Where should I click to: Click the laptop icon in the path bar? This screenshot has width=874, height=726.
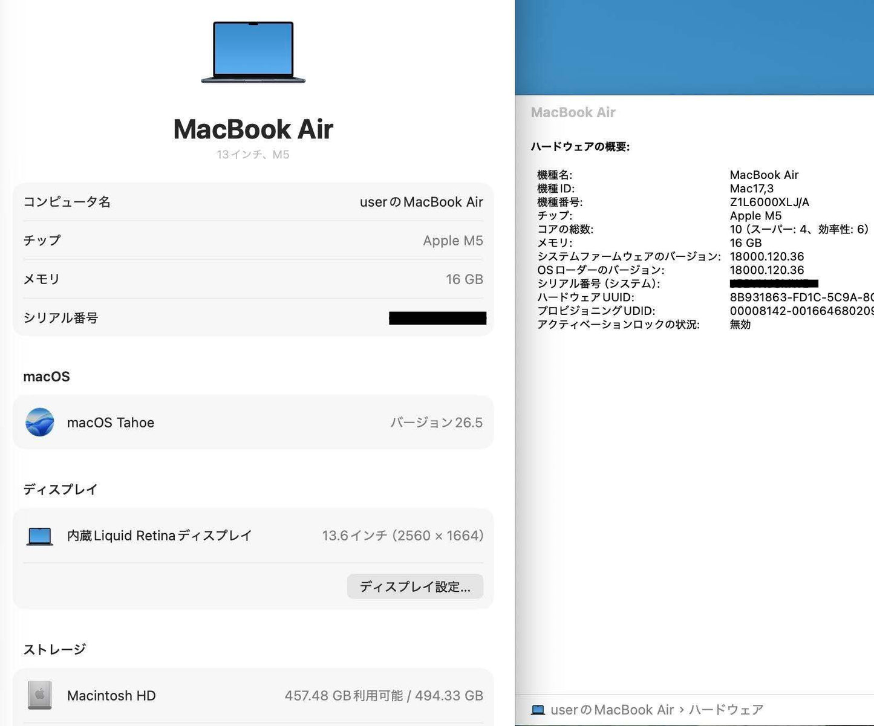click(x=538, y=710)
